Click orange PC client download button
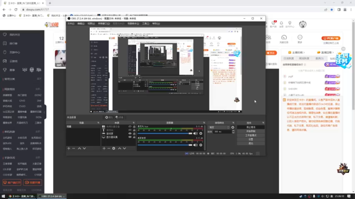The image size is (355, 199). pos(331,38)
